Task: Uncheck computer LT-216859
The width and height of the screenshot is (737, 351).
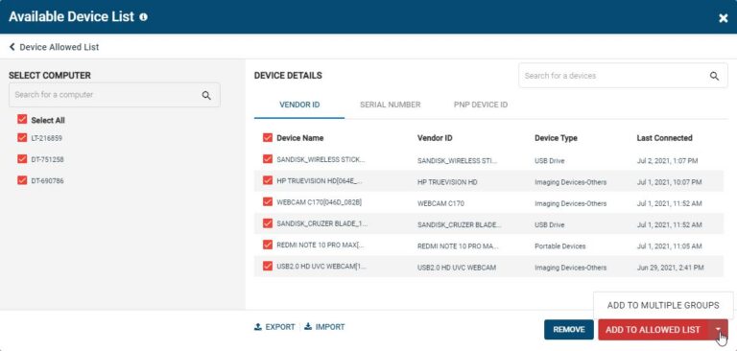Action: coord(22,138)
